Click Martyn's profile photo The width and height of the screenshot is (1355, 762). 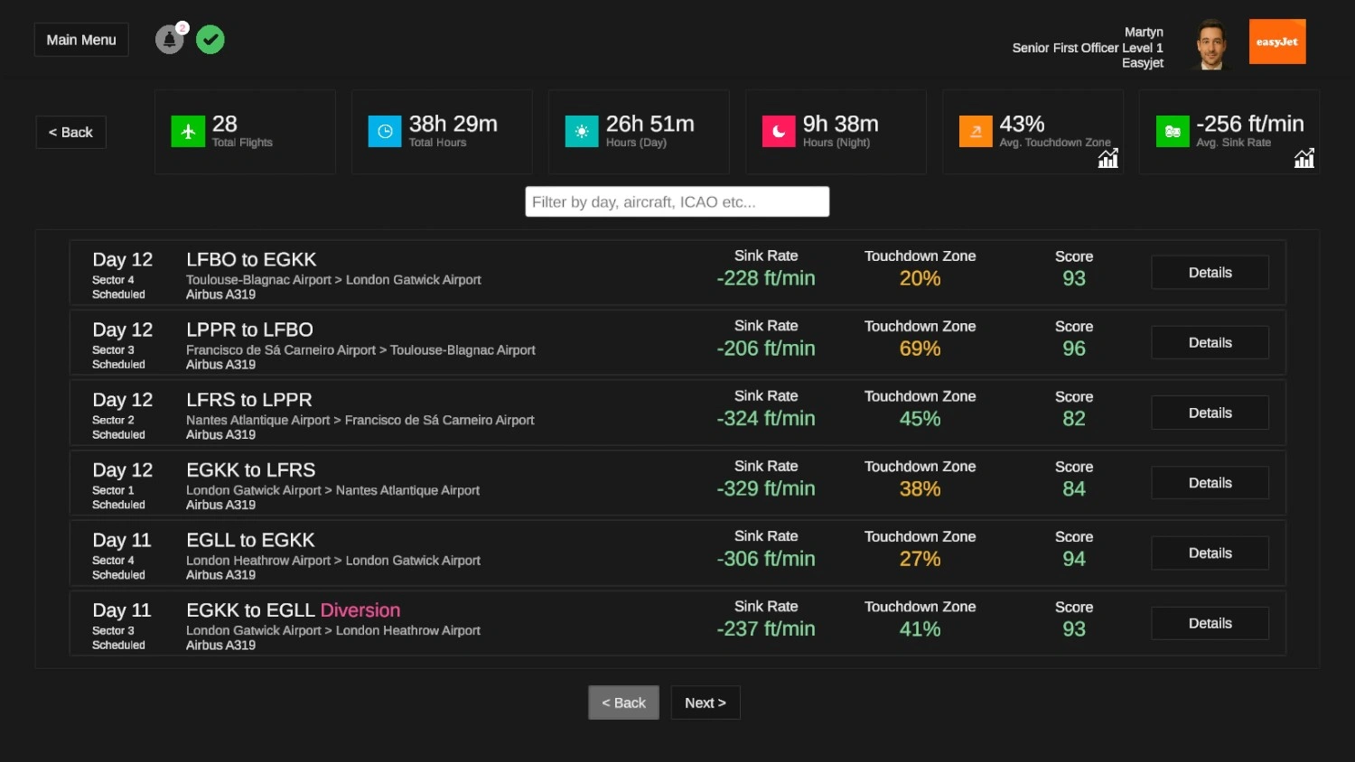pos(1210,44)
